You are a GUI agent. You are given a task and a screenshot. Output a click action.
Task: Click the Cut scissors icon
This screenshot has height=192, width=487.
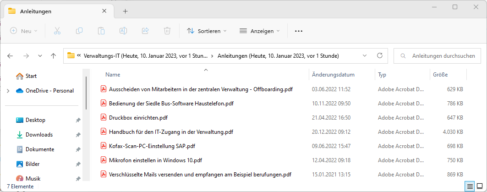(57, 31)
